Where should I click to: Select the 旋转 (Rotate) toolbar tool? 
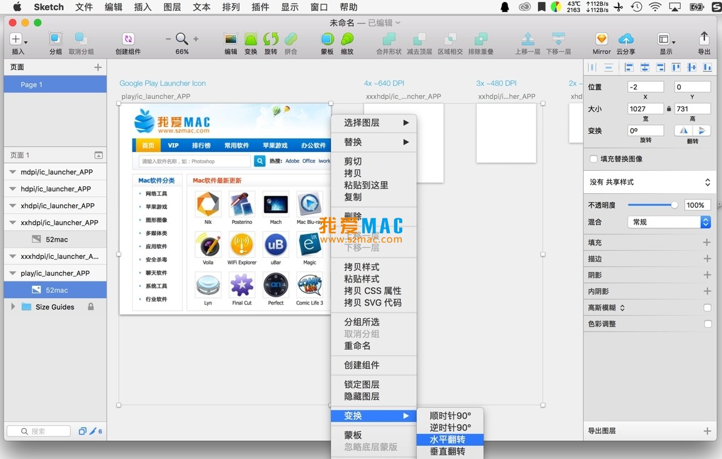[271, 39]
